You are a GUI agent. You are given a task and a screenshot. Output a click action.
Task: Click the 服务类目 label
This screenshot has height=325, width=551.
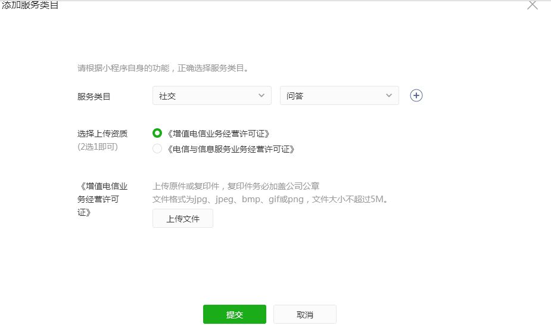[x=94, y=97]
